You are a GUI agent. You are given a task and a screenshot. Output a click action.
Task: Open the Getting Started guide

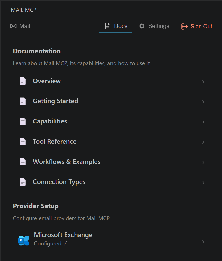tap(55, 101)
